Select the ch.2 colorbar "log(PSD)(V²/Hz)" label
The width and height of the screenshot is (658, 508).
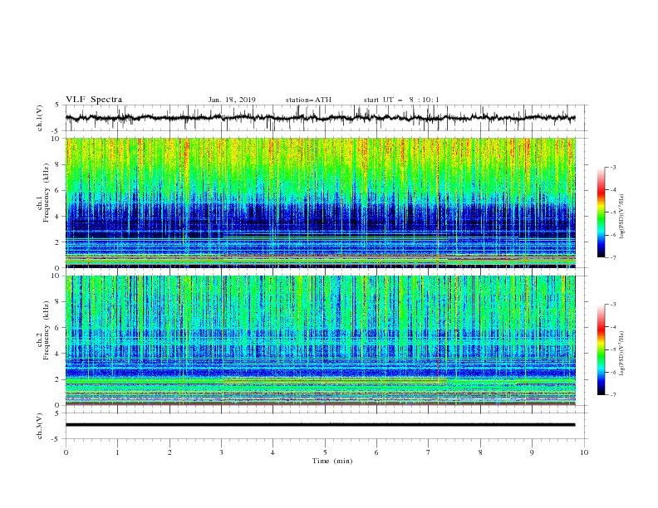coord(621,354)
